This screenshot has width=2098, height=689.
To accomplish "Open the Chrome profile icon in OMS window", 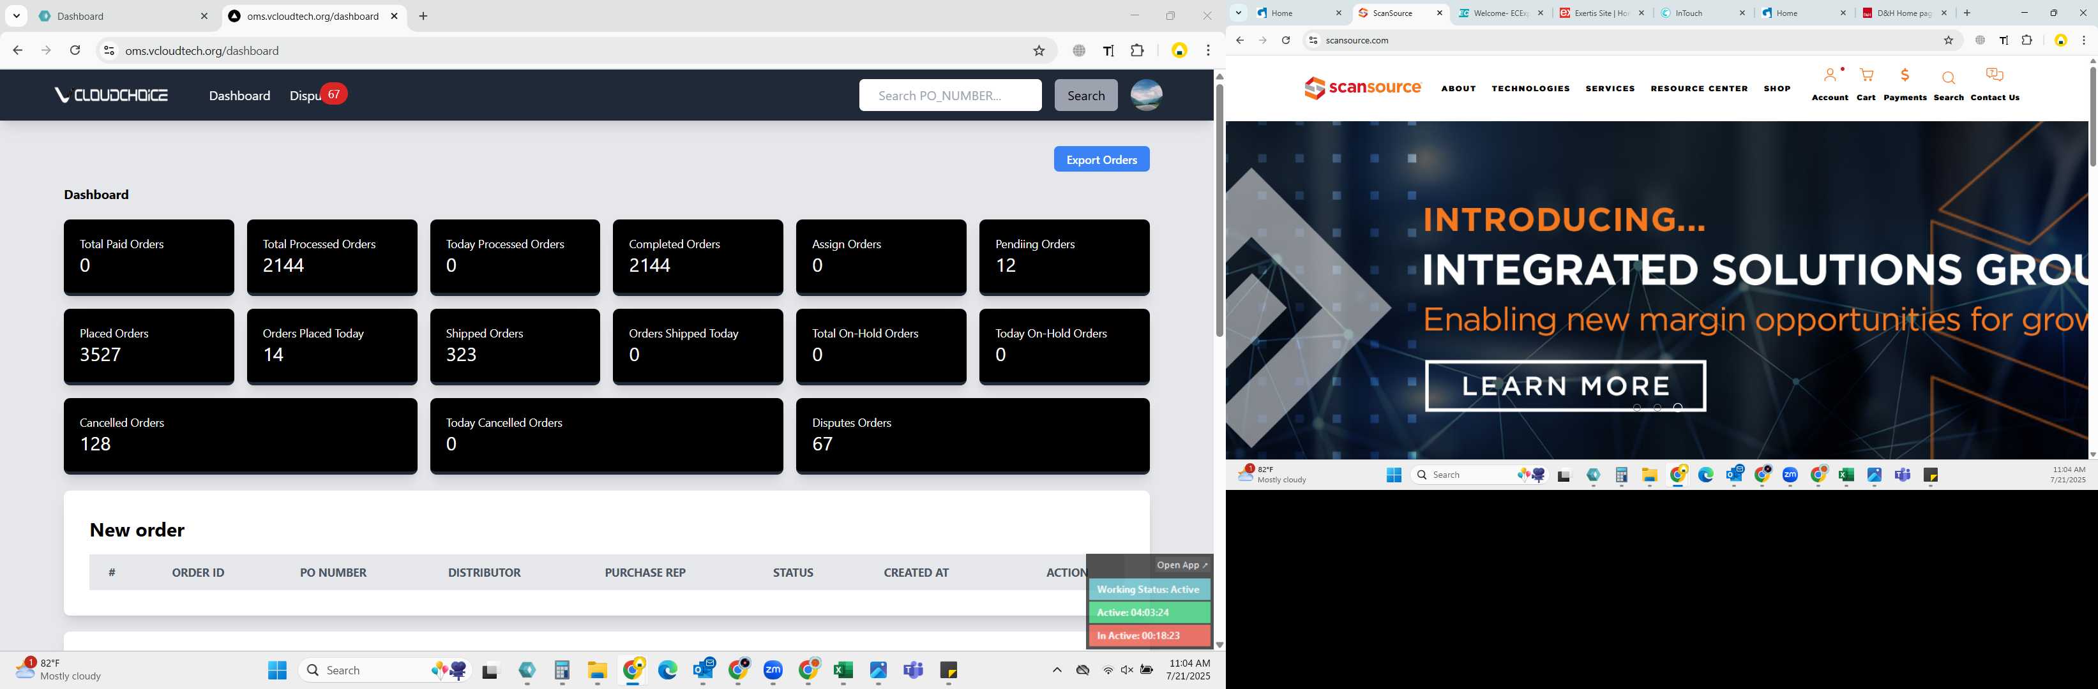I will pyautogui.click(x=1179, y=50).
